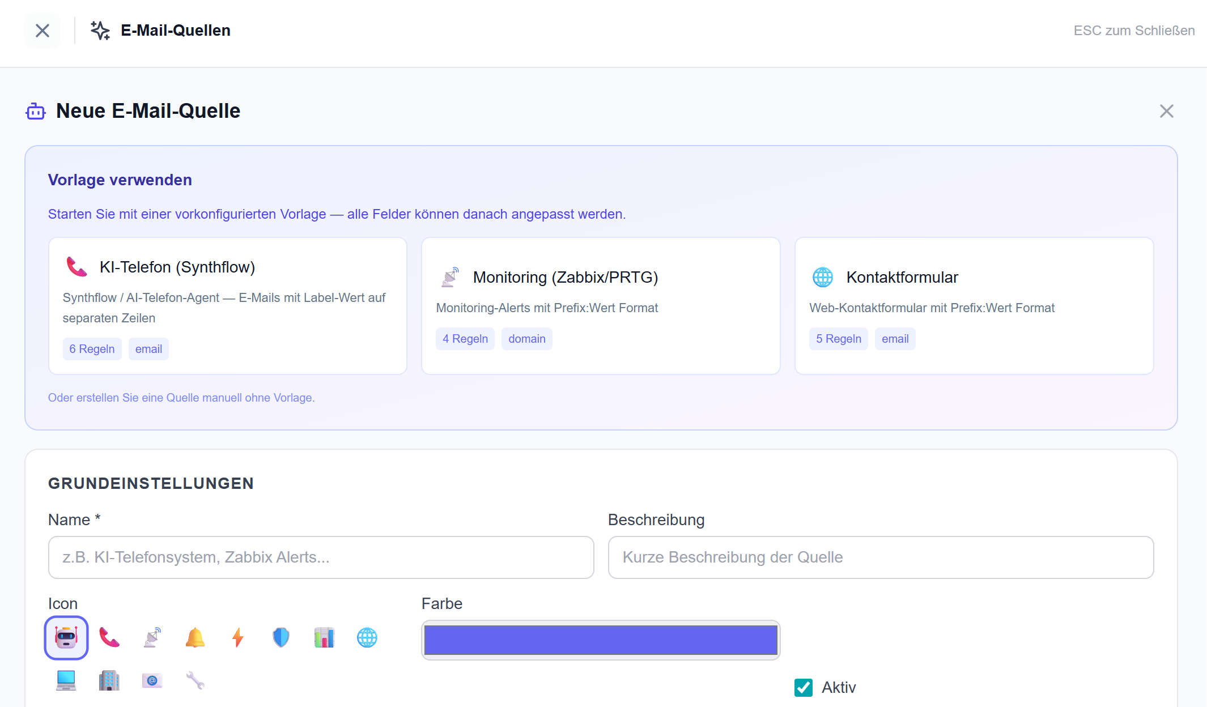Pick the satellite antenna icon
This screenshot has height=707, width=1207.
(x=152, y=638)
